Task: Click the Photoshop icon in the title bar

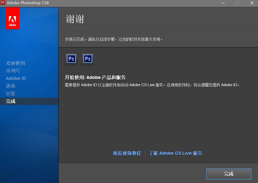Action: click(x=3, y=3)
